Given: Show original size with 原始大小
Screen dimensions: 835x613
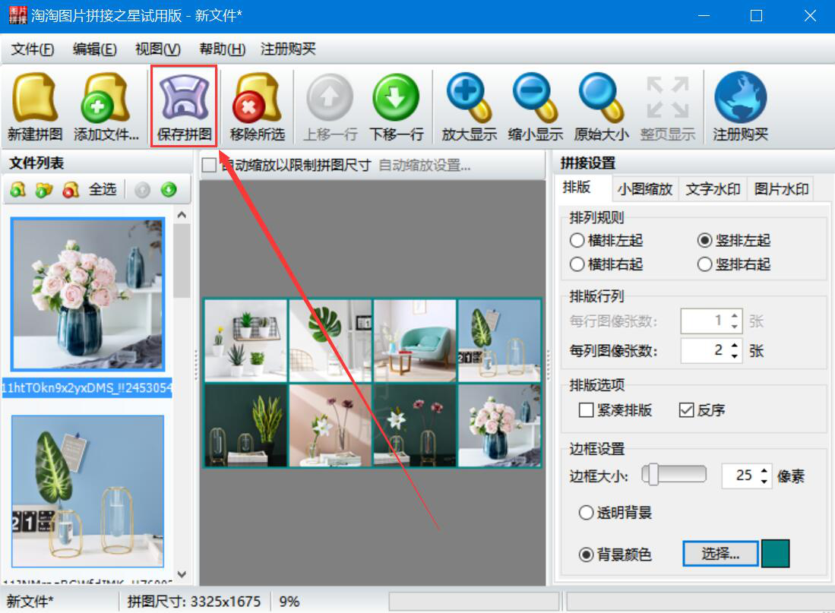Looking at the screenshot, I should (x=601, y=107).
